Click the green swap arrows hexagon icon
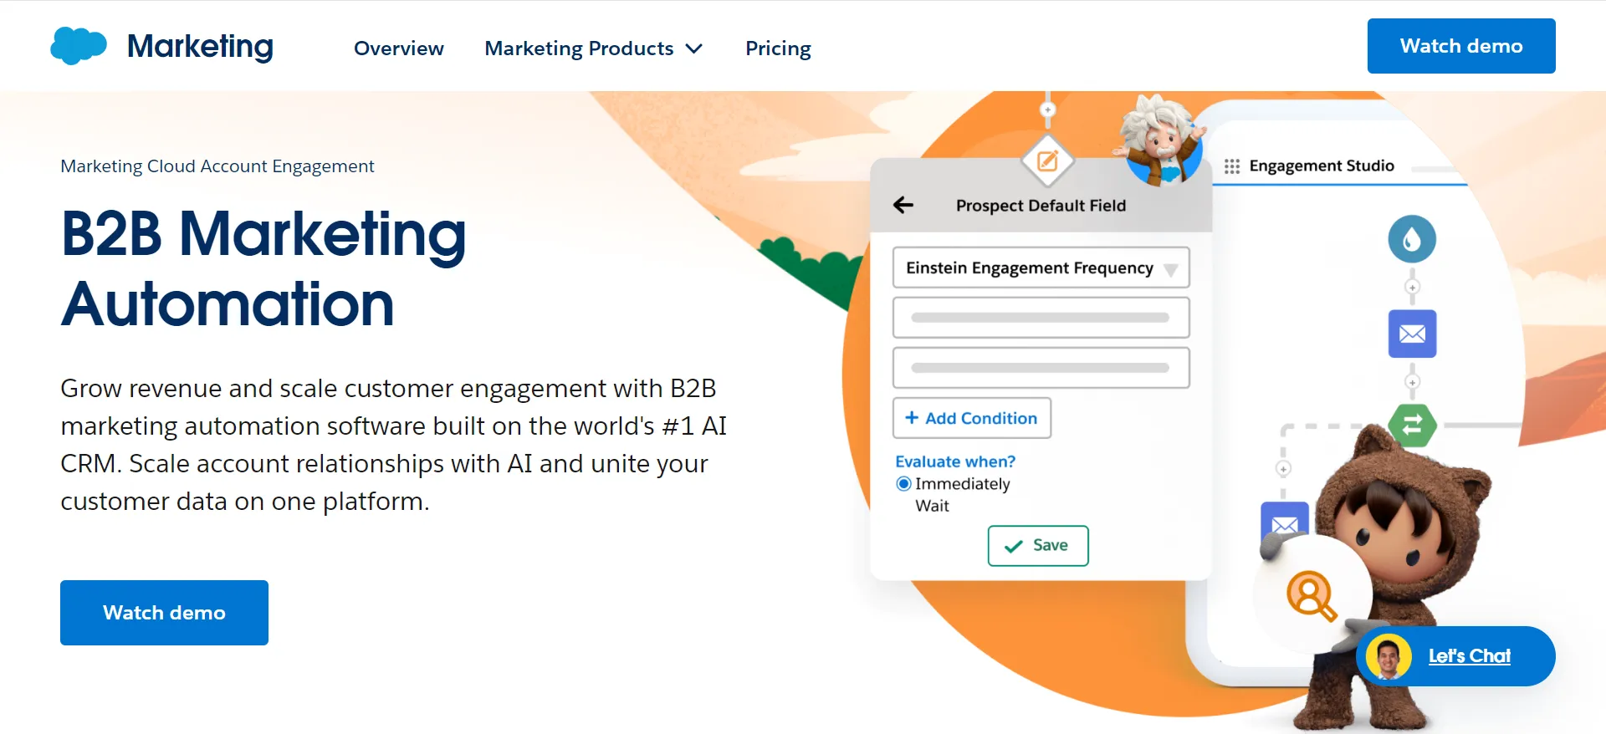The height and width of the screenshot is (734, 1606). [1412, 426]
